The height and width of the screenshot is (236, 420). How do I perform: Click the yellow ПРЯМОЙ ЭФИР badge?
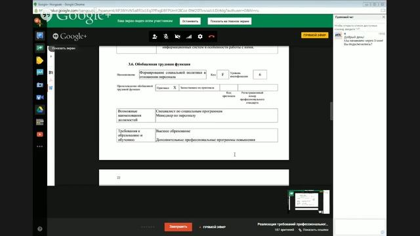315,35
